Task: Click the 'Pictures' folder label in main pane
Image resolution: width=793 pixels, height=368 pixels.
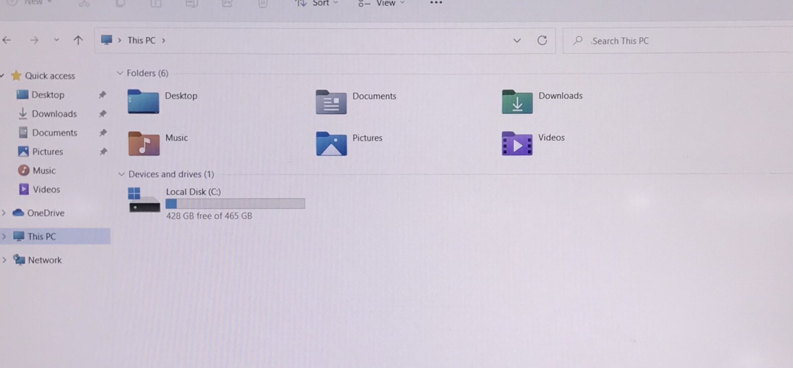Action: pos(367,138)
